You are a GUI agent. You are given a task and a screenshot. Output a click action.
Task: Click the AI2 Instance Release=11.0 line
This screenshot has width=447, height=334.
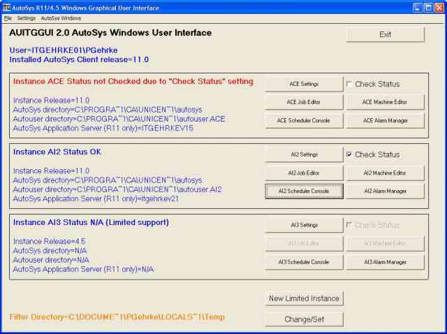click(x=51, y=171)
